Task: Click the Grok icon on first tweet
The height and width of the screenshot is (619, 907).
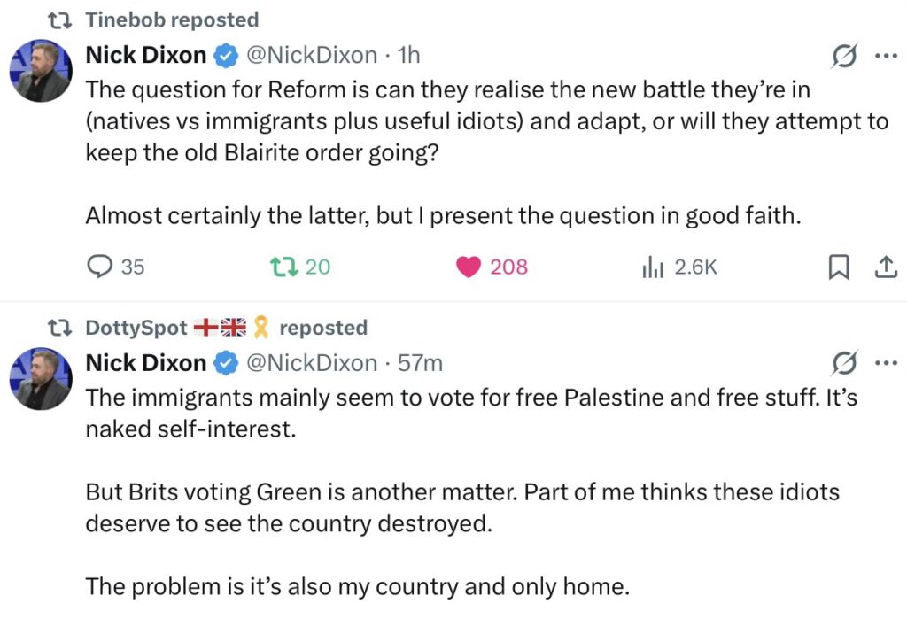Action: tap(843, 56)
